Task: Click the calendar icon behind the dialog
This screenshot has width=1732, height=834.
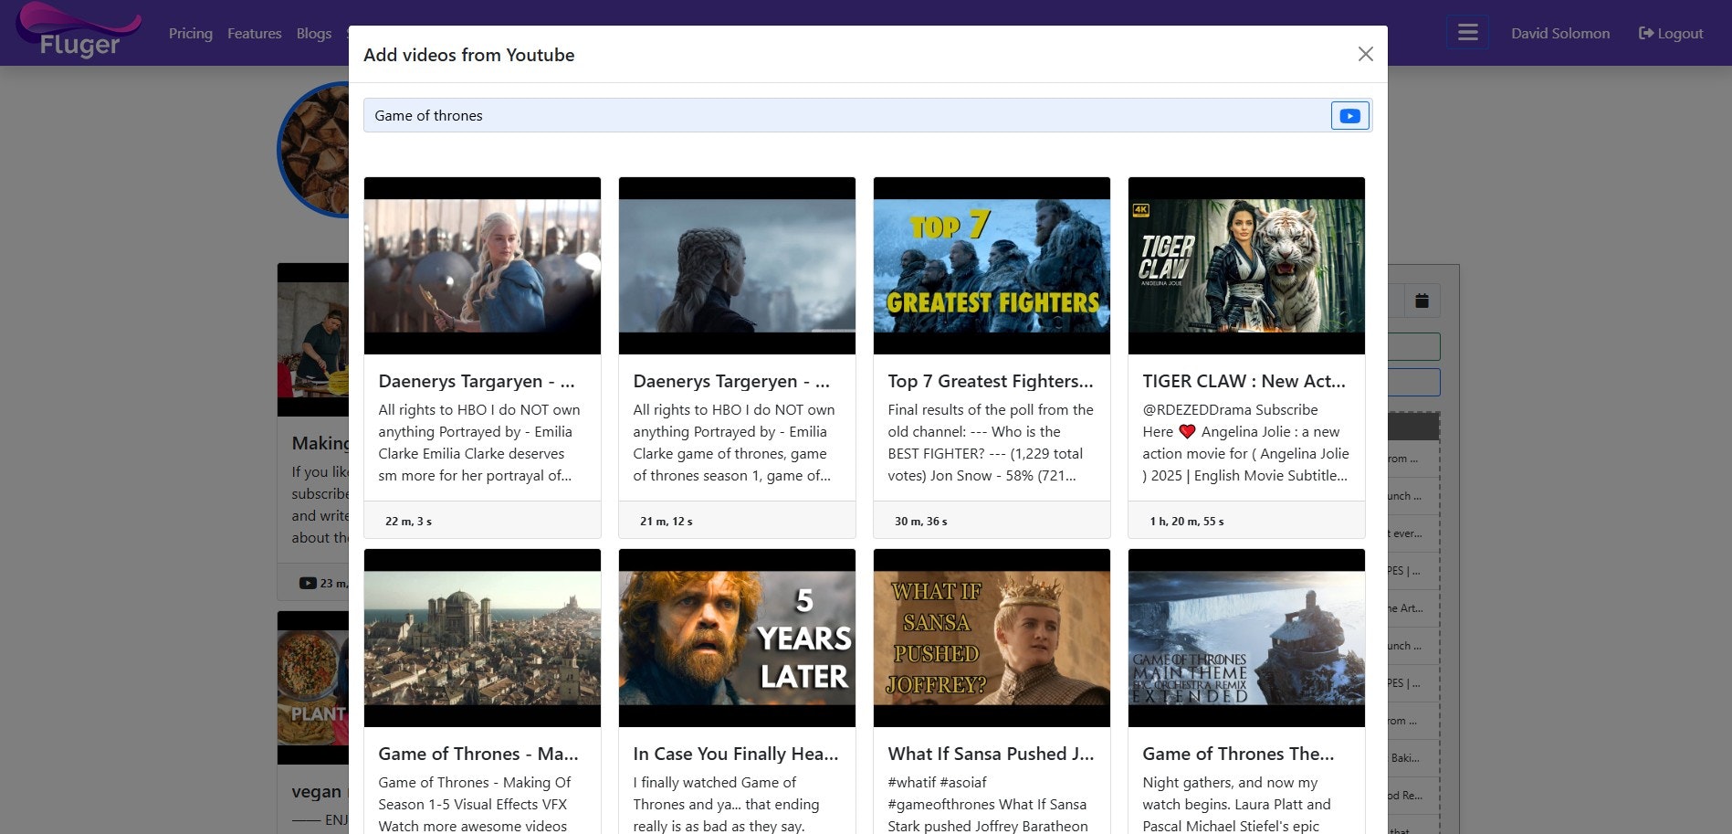Action: tap(1422, 301)
